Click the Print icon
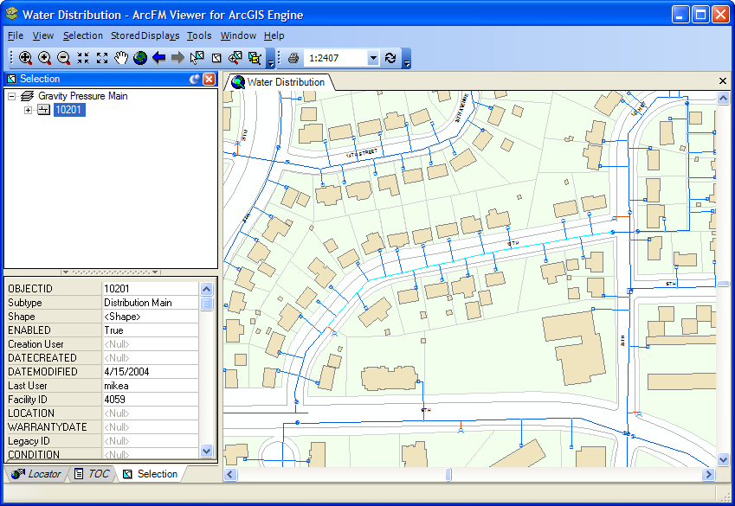735x506 pixels. (x=293, y=58)
